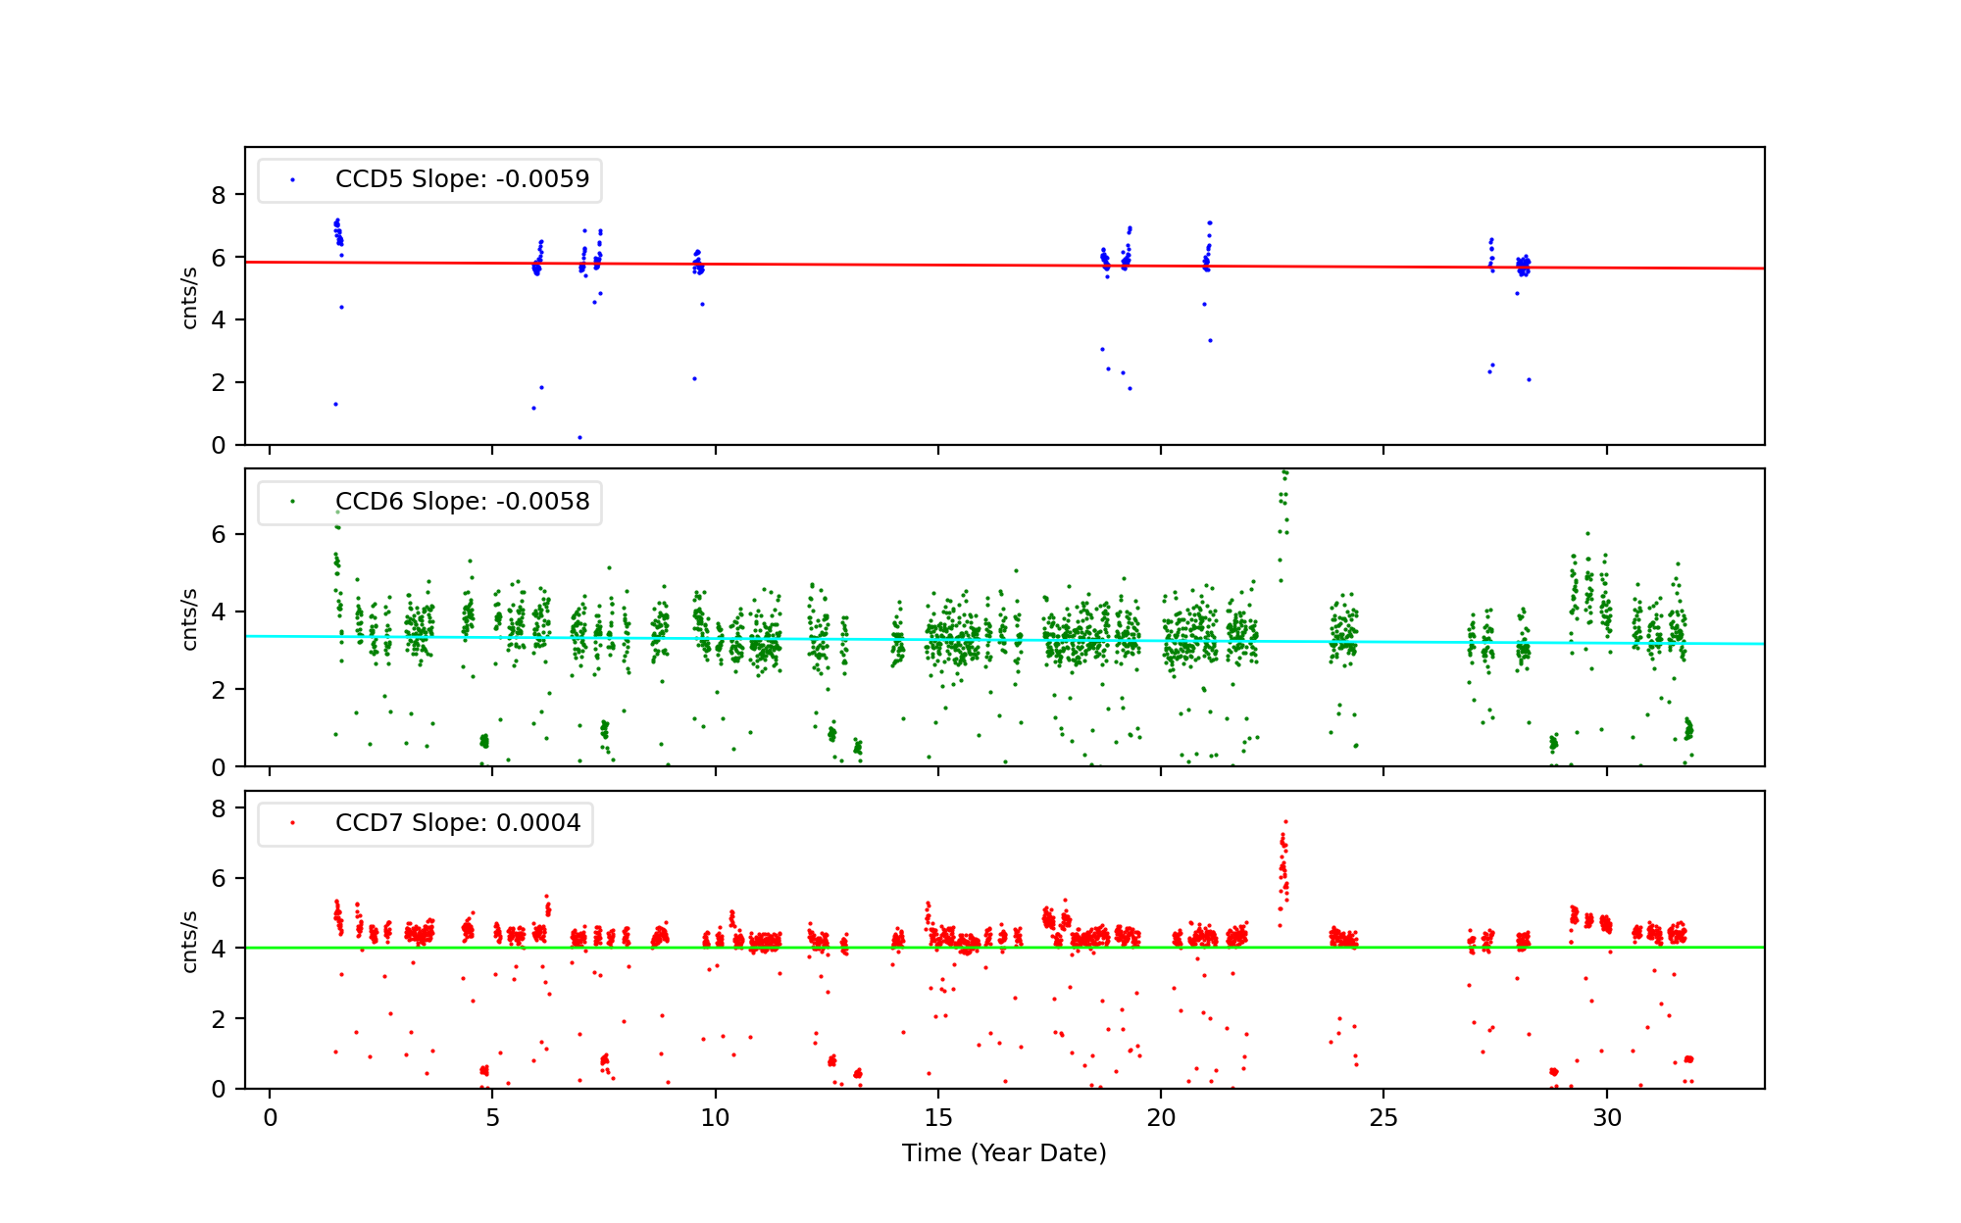This screenshot has width=1961, height=1223.
Task: Click the CCD7 spike peak near year 23
Action: 1285,822
